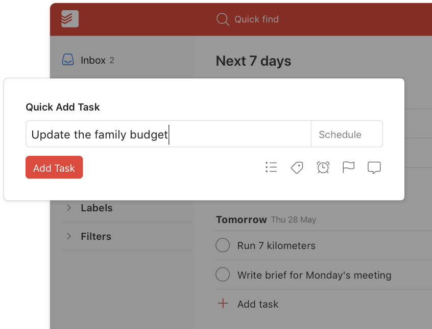Click into the task name input field
Viewport: 432px width, 329px height.
coord(169,134)
